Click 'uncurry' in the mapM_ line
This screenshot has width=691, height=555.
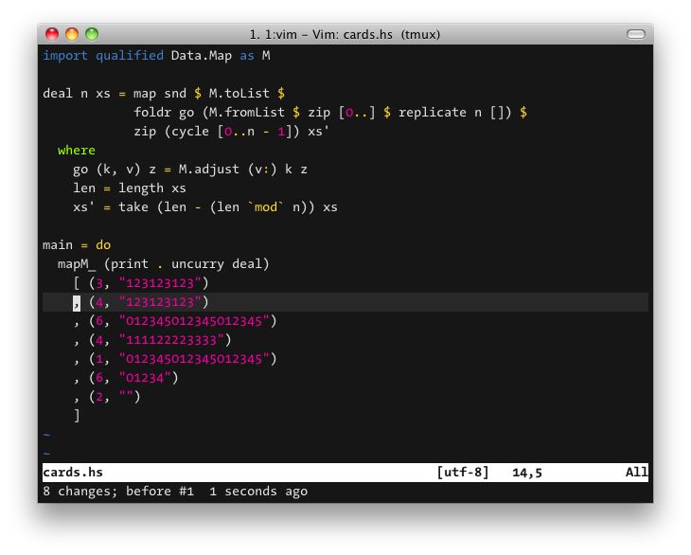[x=198, y=264]
